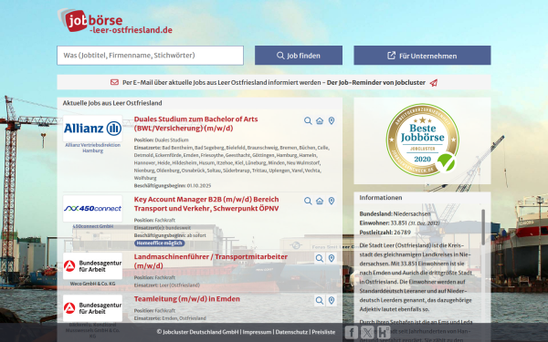The width and height of the screenshot is (548, 342).
Task: Open the Allianz company logo
Action: click(x=92, y=129)
